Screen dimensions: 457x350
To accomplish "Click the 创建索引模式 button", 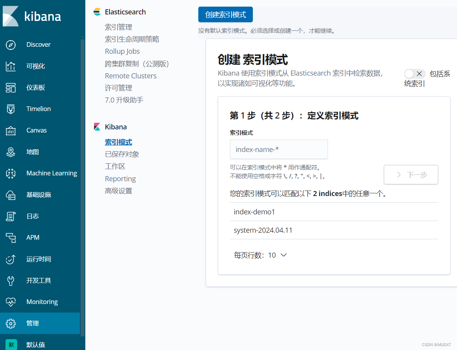I will 226,14.
